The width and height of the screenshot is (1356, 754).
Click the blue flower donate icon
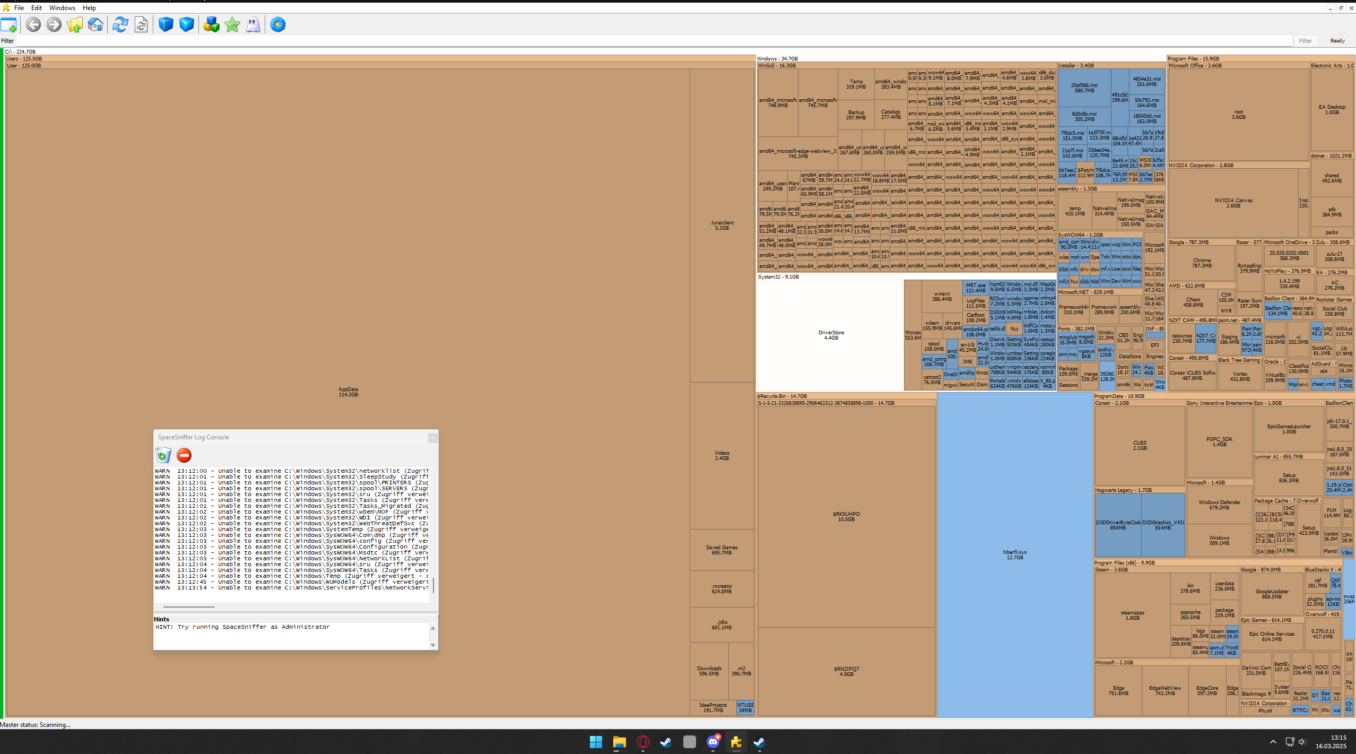point(277,25)
